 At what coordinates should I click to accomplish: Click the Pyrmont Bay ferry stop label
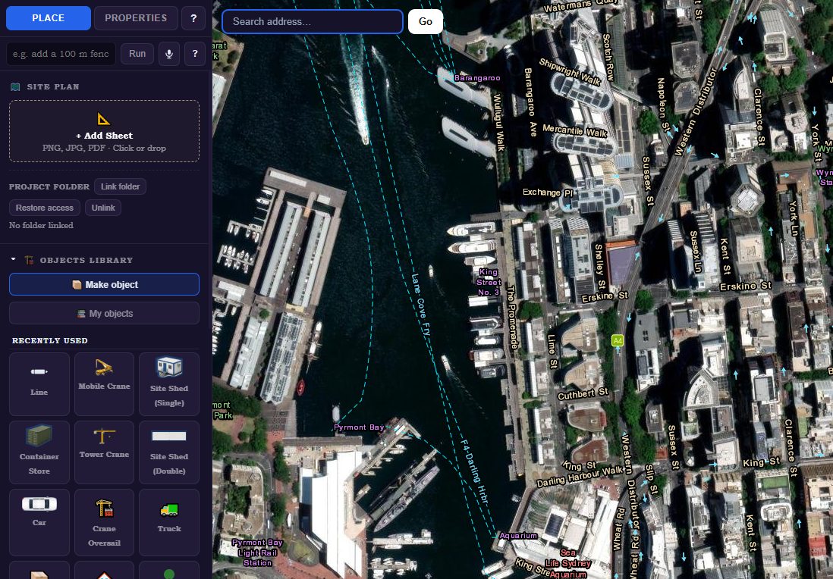pyautogui.click(x=359, y=427)
